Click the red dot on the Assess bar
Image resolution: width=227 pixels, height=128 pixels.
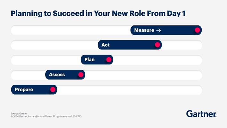coord(81,74)
